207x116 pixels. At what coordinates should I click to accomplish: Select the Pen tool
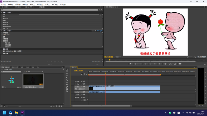67,87
